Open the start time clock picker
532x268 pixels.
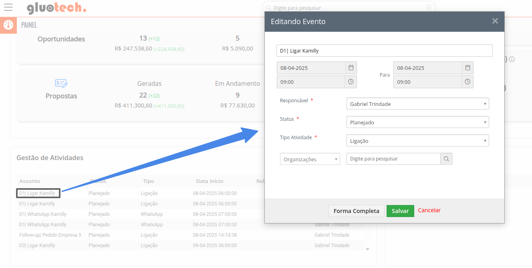click(x=351, y=82)
